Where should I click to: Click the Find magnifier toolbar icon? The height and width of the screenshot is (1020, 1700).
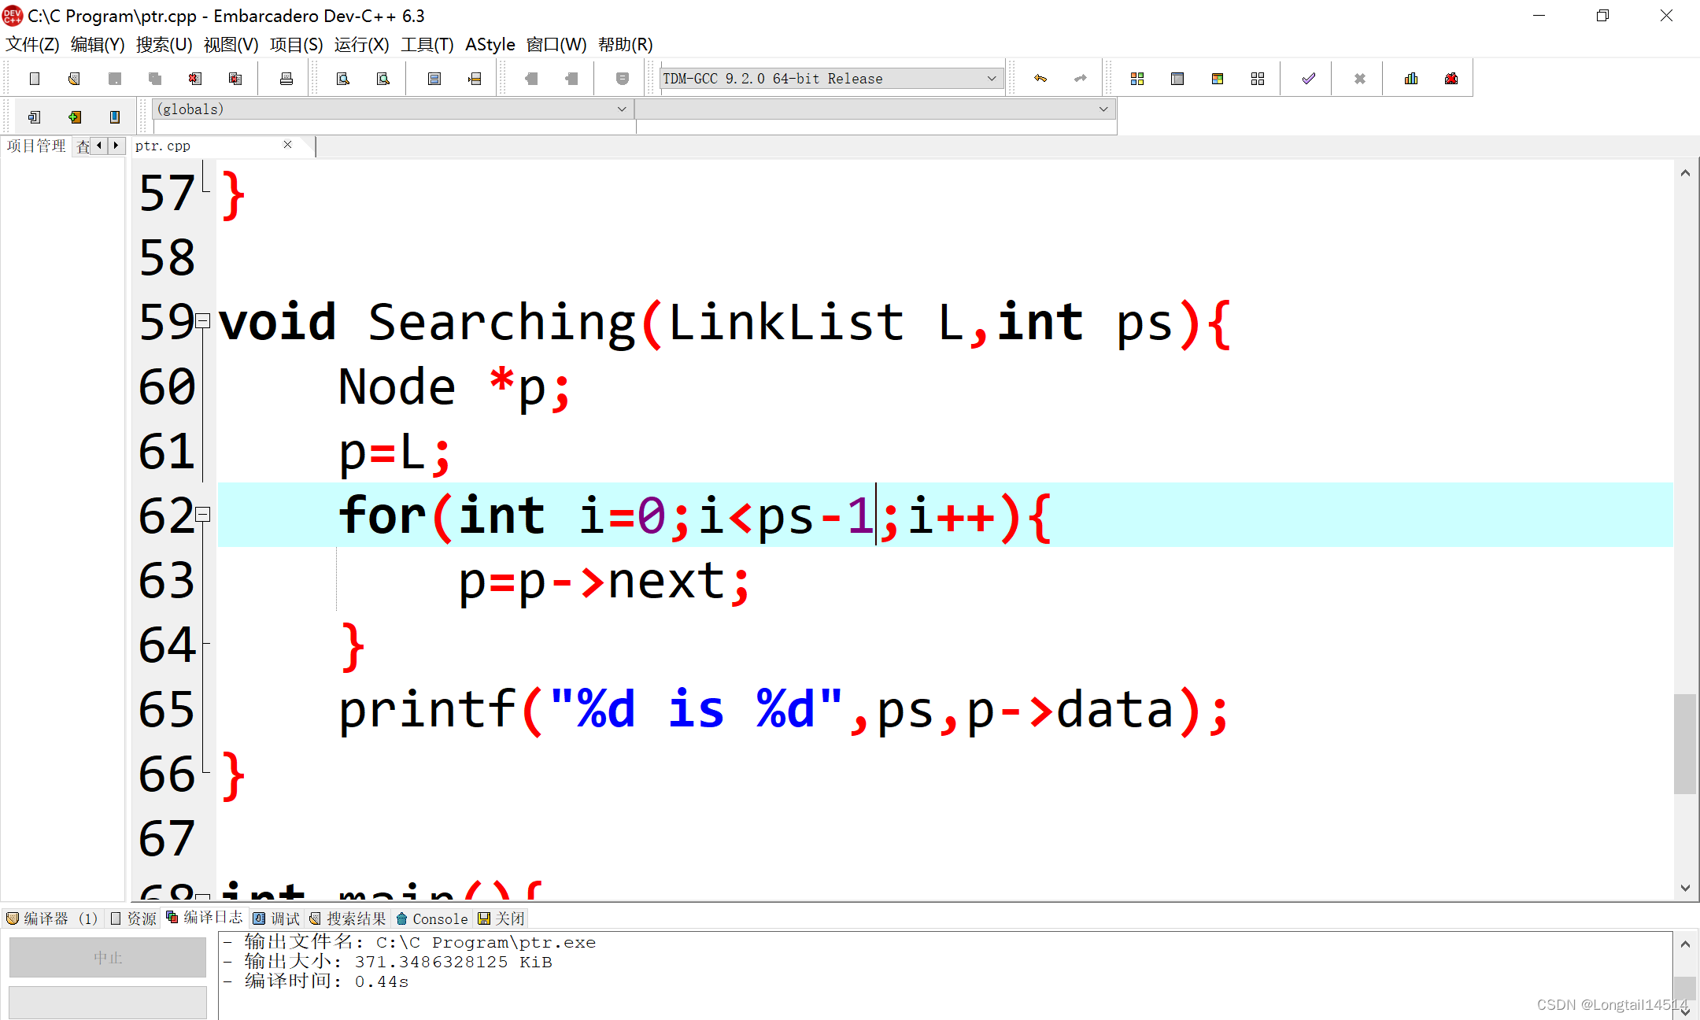point(343,79)
